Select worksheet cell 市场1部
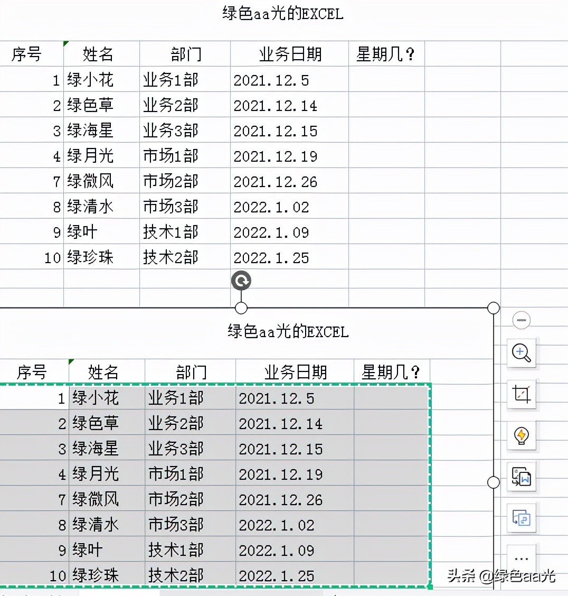 (185, 155)
